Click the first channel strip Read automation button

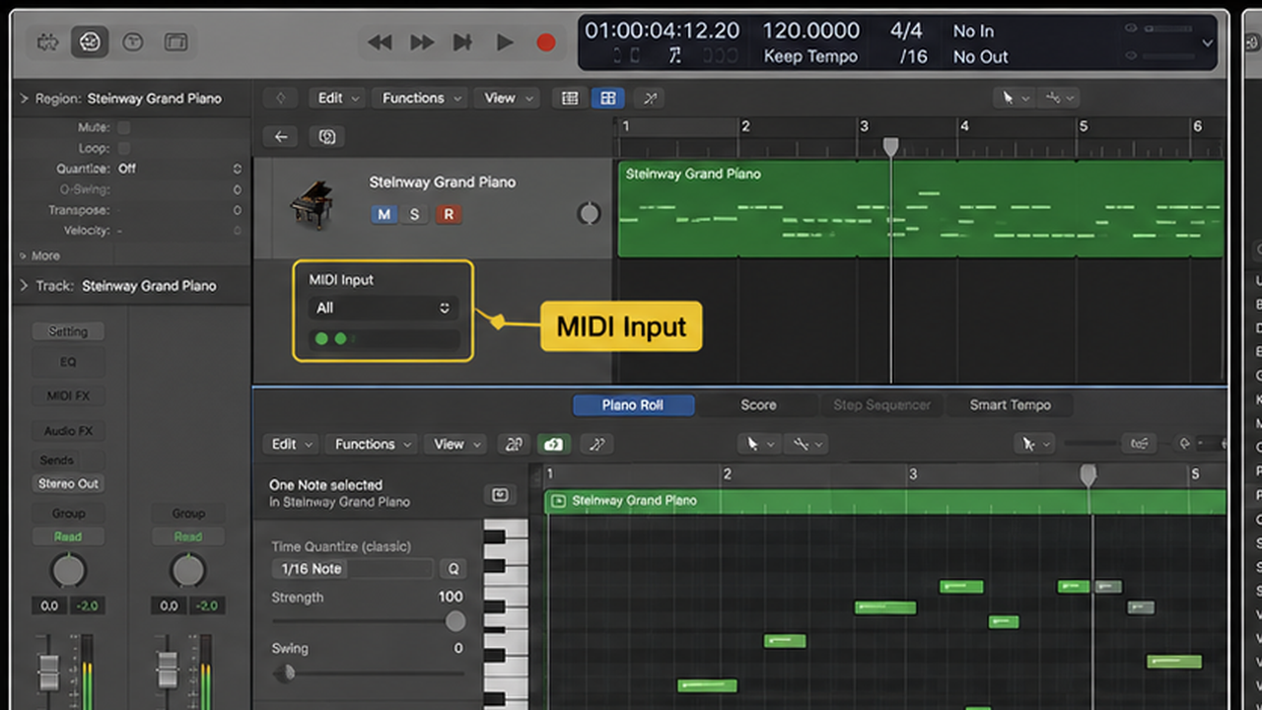coord(68,536)
